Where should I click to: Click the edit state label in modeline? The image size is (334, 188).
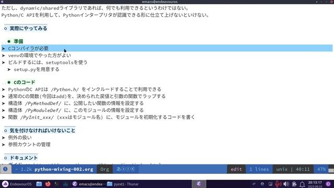pos(236,169)
